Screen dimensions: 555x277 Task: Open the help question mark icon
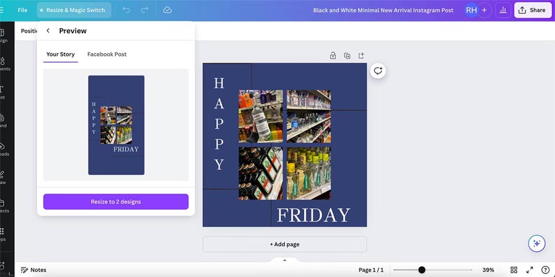point(546,270)
